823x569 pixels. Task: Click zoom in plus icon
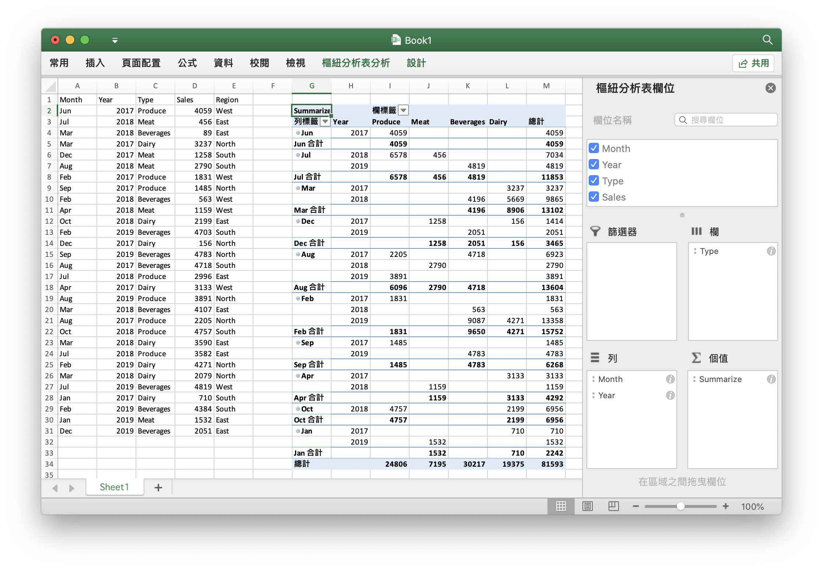click(726, 506)
